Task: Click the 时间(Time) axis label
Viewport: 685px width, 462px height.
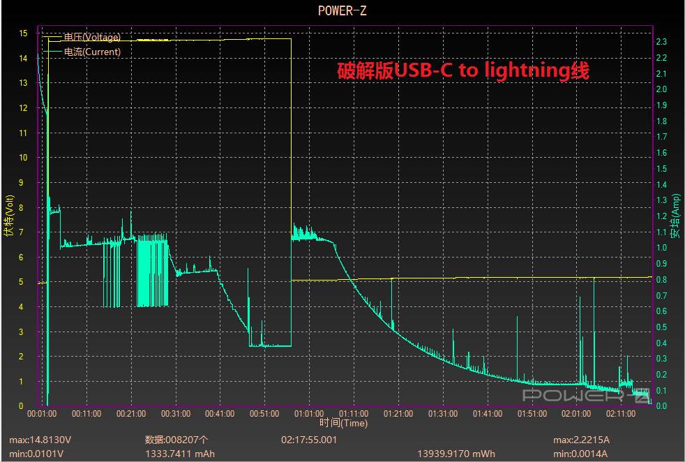Action: (343, 423)
